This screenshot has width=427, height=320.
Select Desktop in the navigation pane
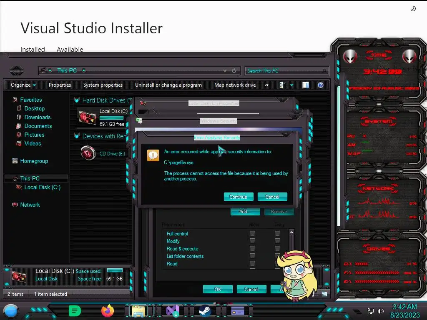[34, 108]
